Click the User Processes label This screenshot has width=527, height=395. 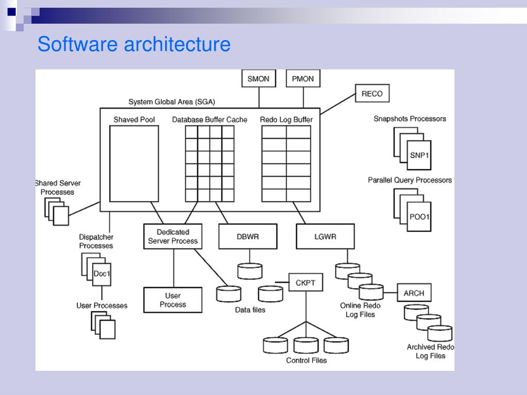tap(102, 306)
